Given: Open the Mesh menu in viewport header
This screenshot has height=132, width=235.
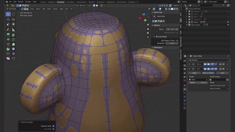Looking at the screenshot, I should tap(49, 9).
